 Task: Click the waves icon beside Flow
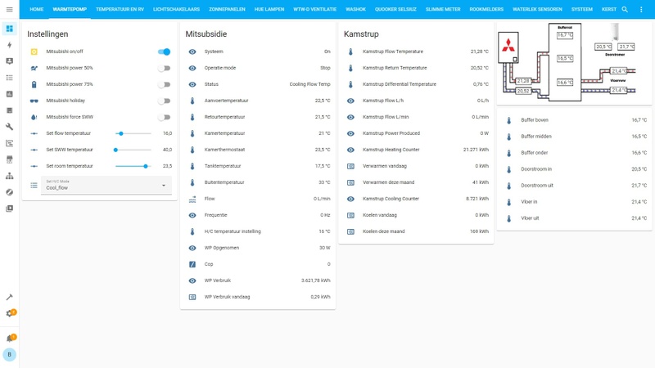(x=192, y=199)
